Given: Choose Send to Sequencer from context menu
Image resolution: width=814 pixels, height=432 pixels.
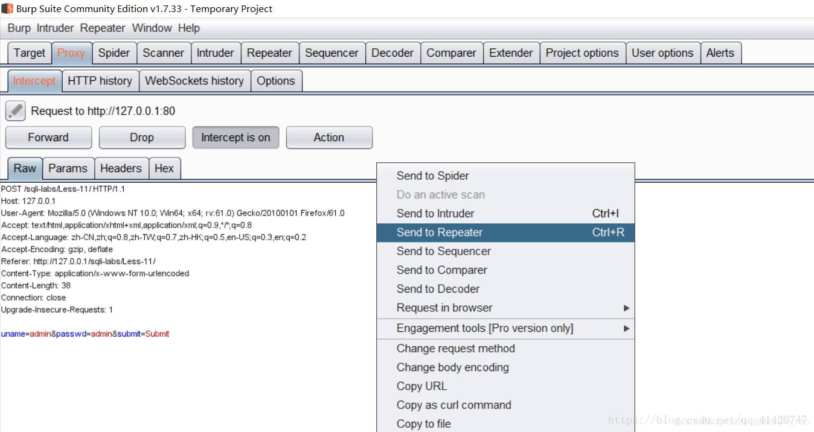Looking at the screenshot, I should click(505, 251).
